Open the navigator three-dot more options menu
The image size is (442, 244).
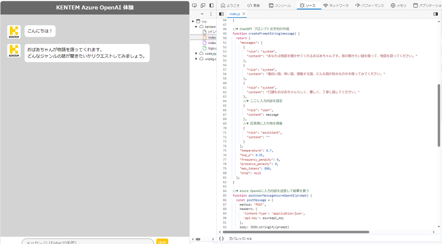tap(211, 14)
